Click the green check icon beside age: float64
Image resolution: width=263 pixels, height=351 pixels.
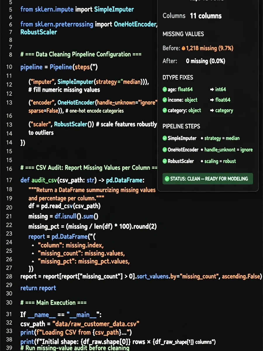pos(165,90)
